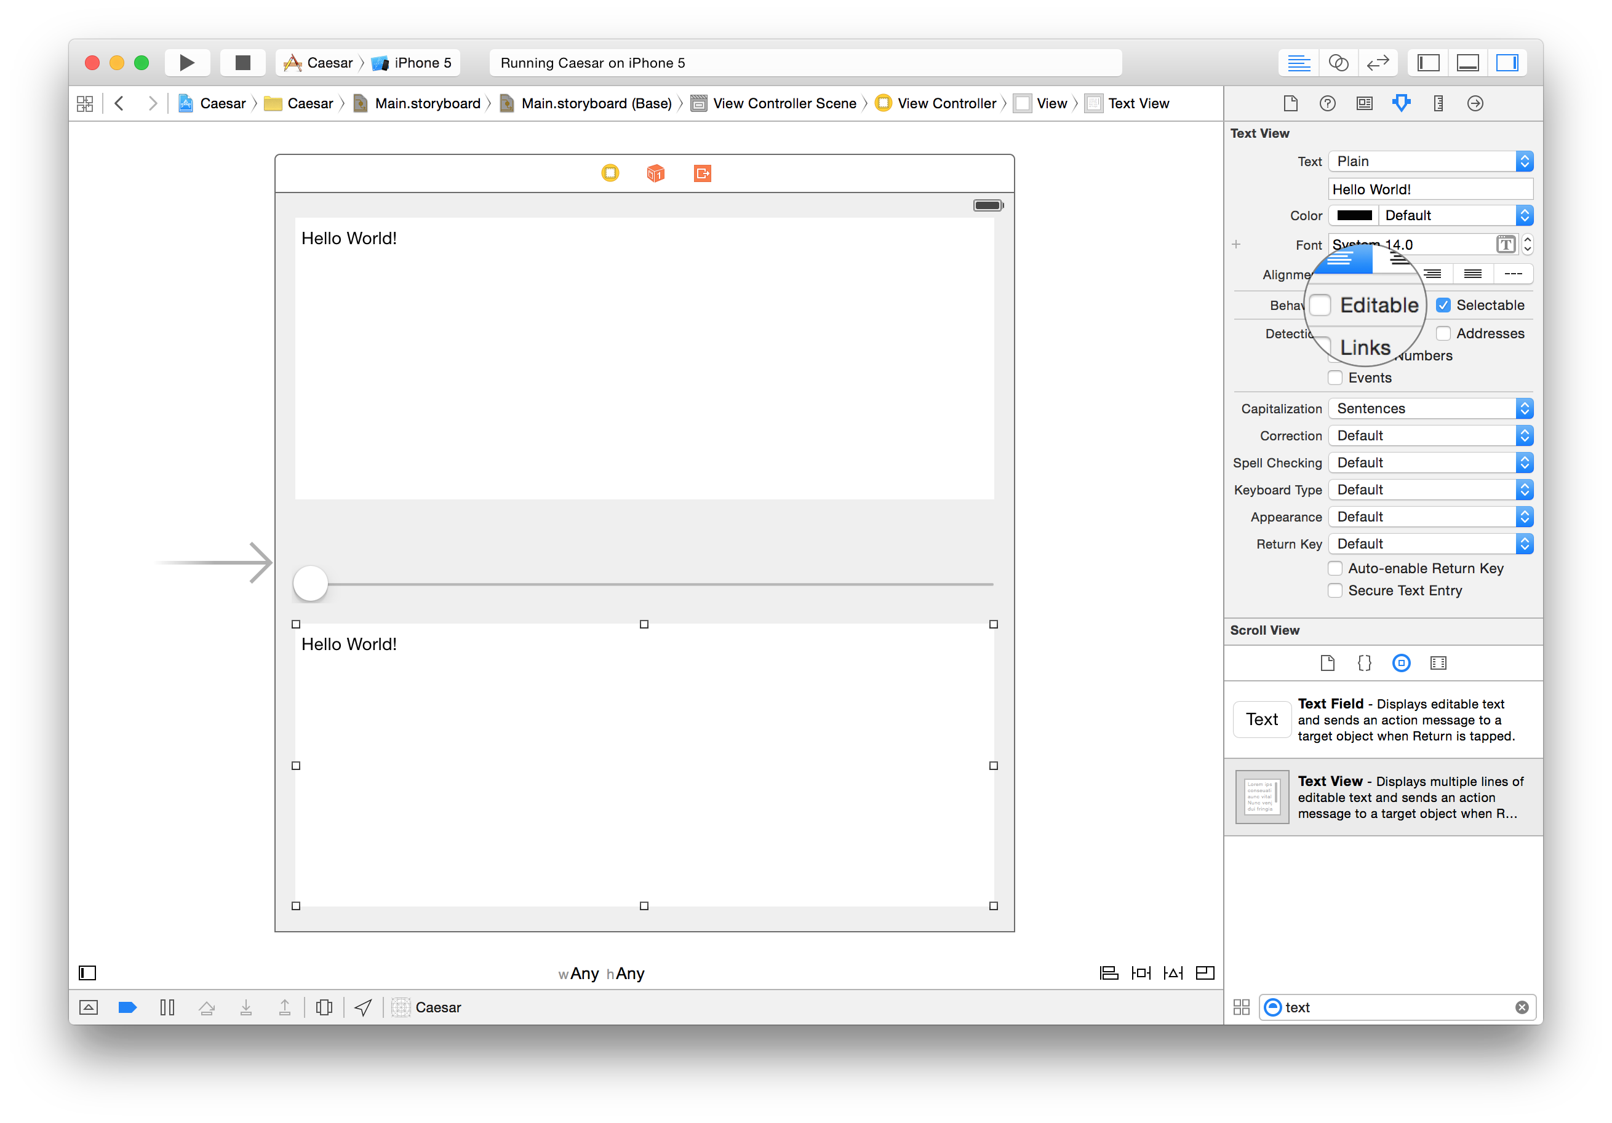Screen dimensions: 1612x1123
Task: Select the Standard editor icon
Action: [x=1298, y=63]
